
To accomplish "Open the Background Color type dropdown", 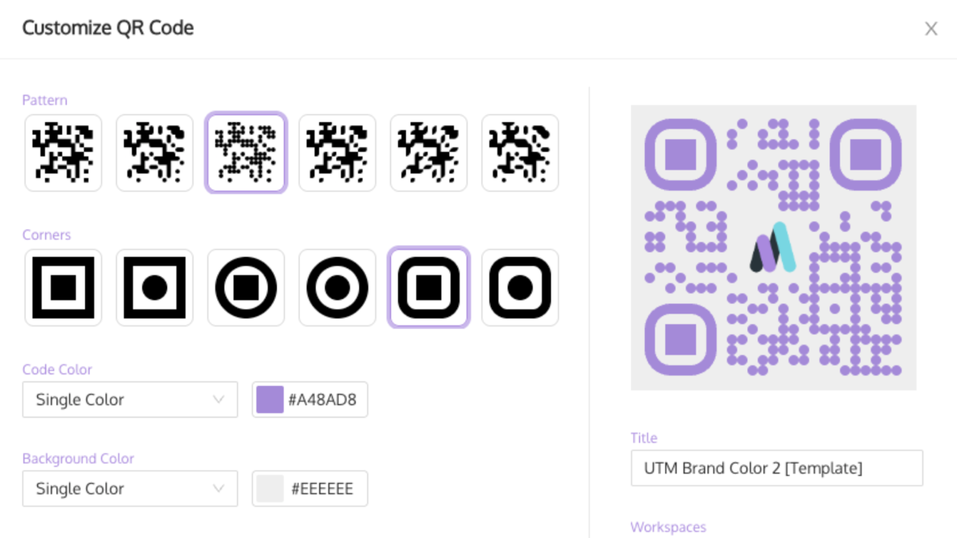I will coord(130,489).
